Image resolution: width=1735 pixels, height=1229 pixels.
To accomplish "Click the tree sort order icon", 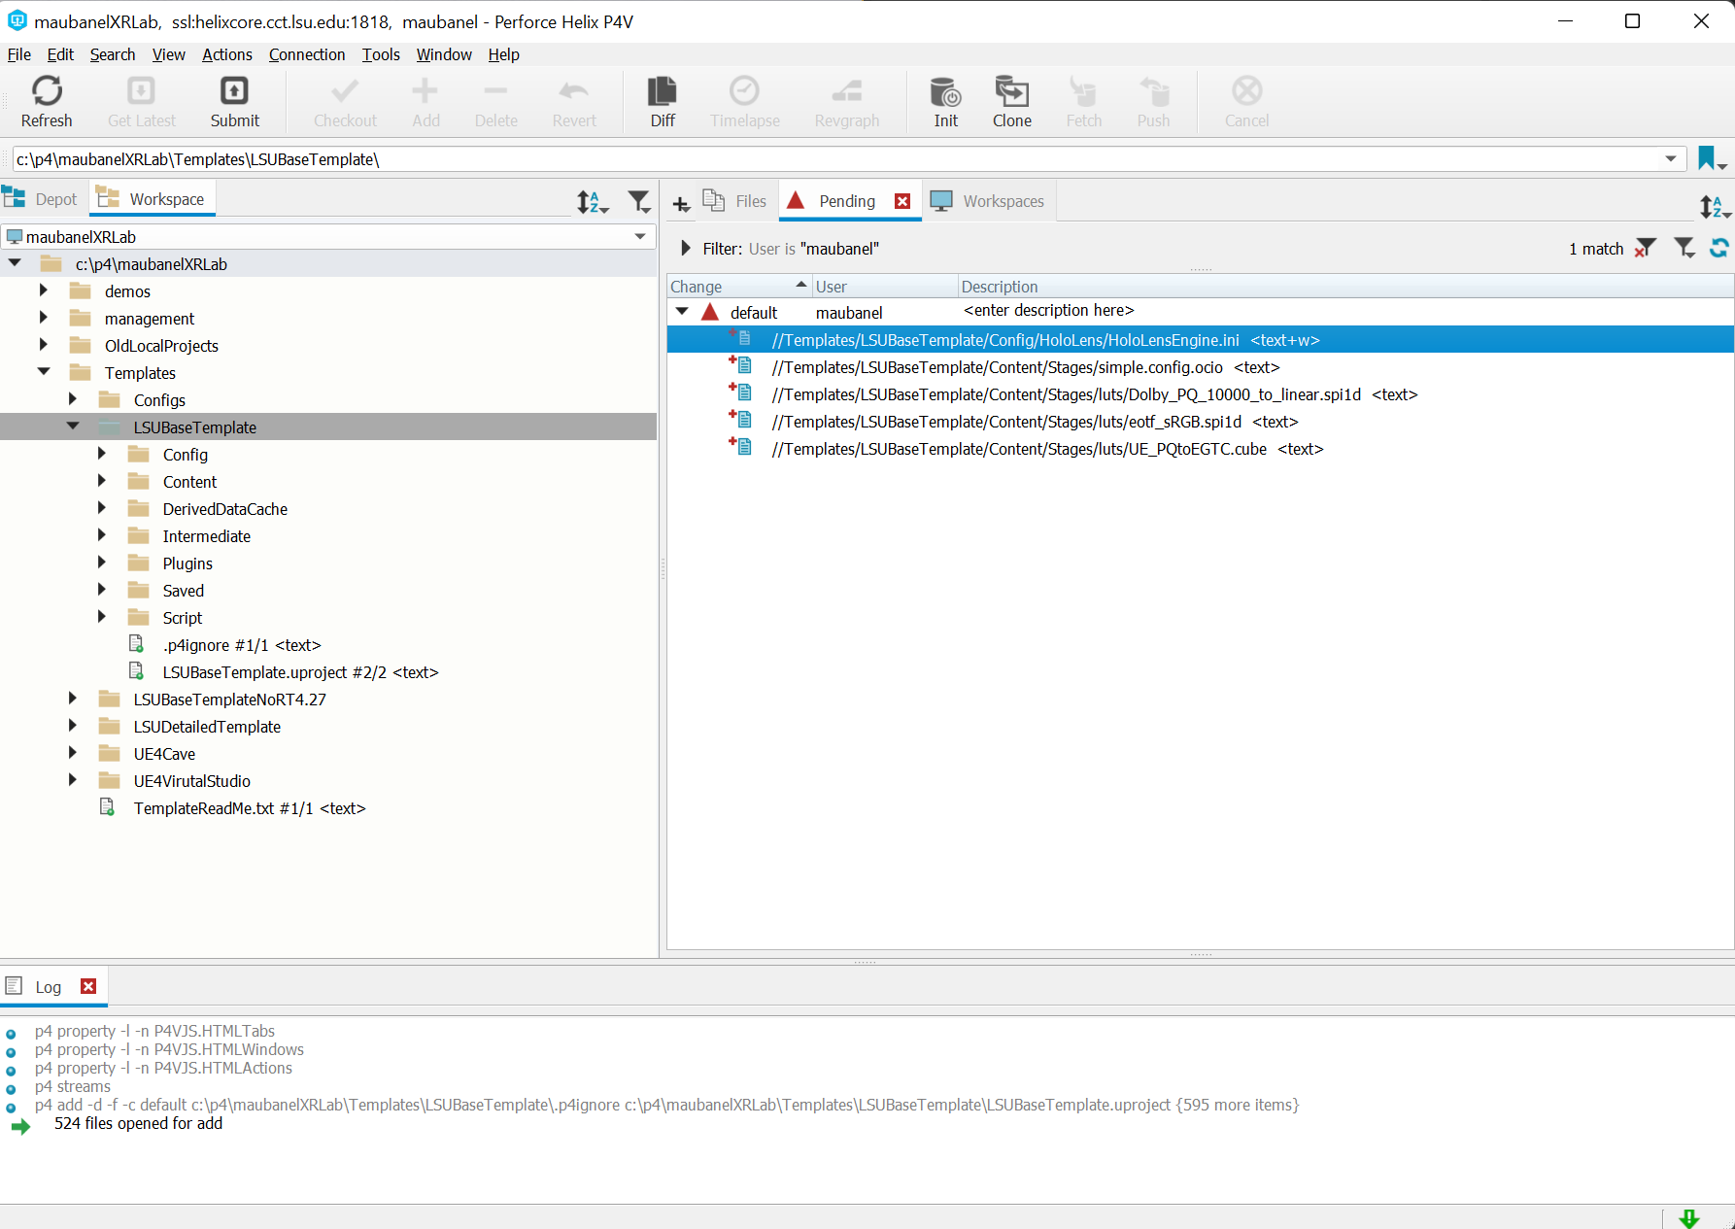I will click(592, 201).
